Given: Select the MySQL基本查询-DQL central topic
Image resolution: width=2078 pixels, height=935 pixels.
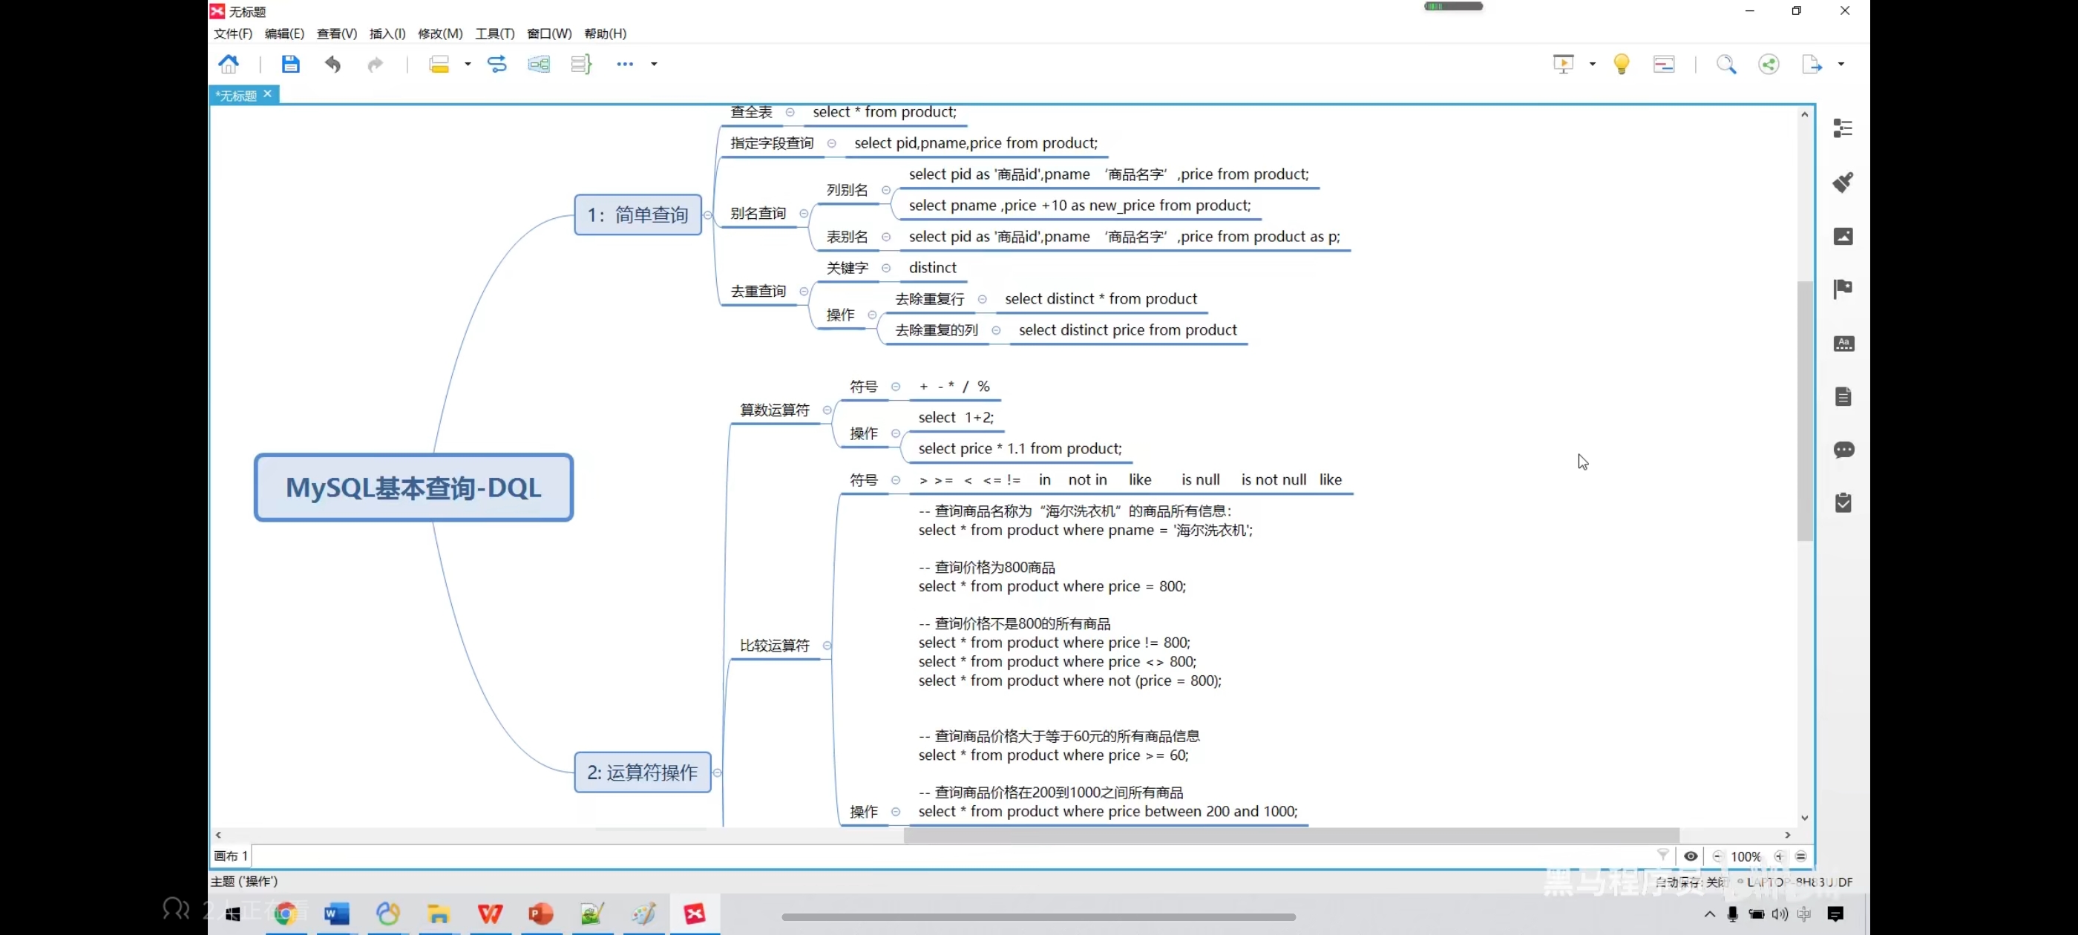Looking at the screenshot, I should click(x=413, y=488).
